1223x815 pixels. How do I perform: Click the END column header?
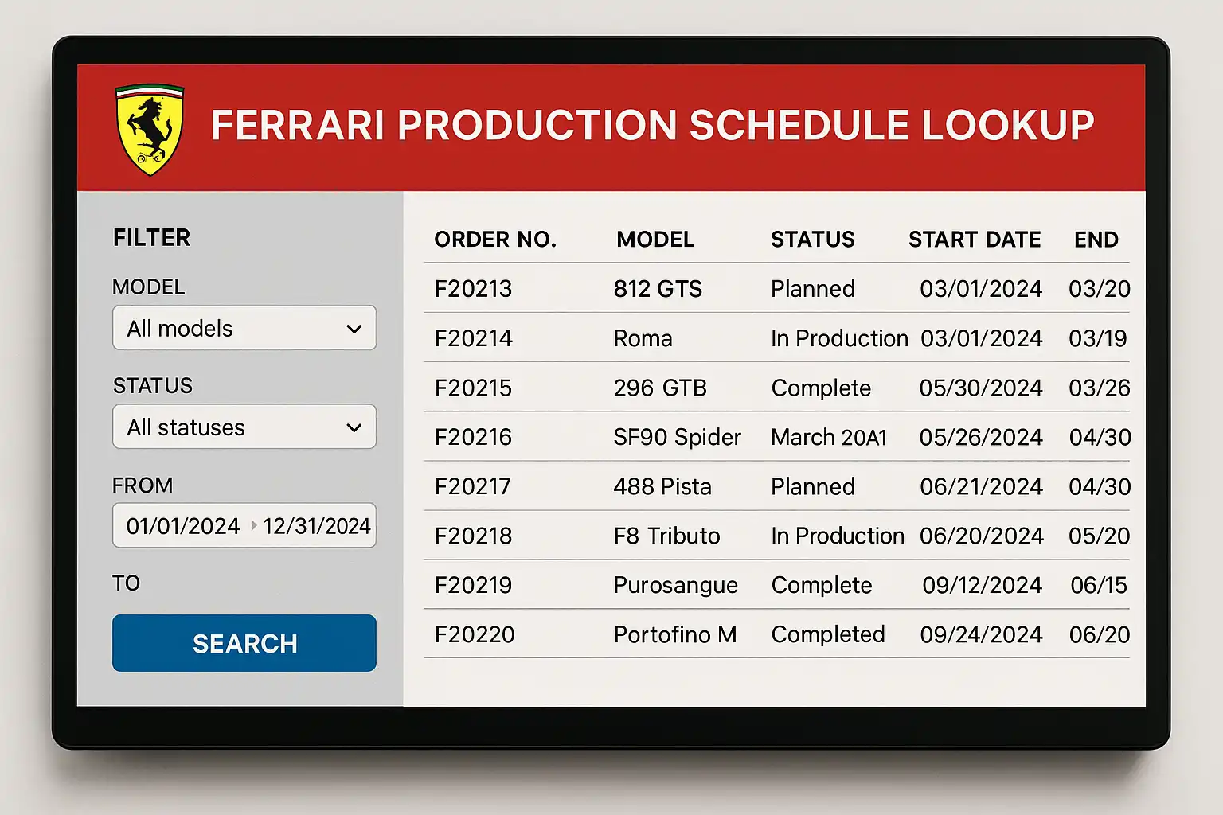pos(1096,240)
